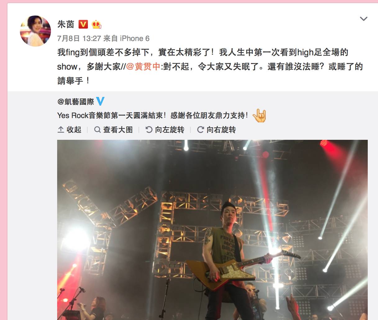Screen dimensions: 378x320
Task: Click the 朱茵 profile avatar
Action: click(x=35, y=31)
